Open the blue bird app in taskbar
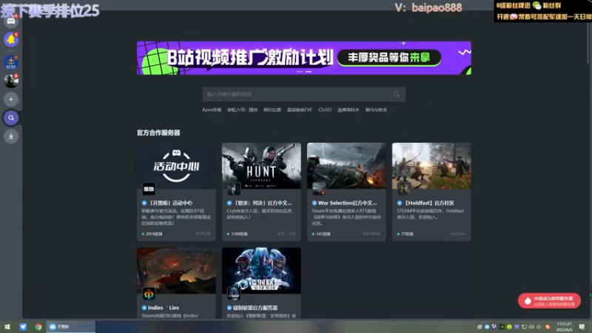The image size is (592, 333). tap(23, 326)
